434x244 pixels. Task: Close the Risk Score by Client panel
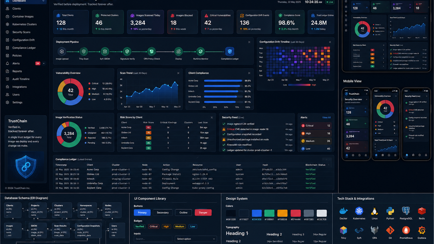[212, 117]
